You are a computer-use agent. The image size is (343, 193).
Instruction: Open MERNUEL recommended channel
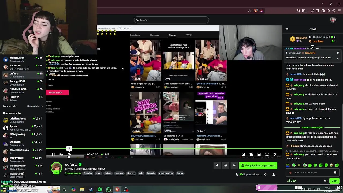23,144
